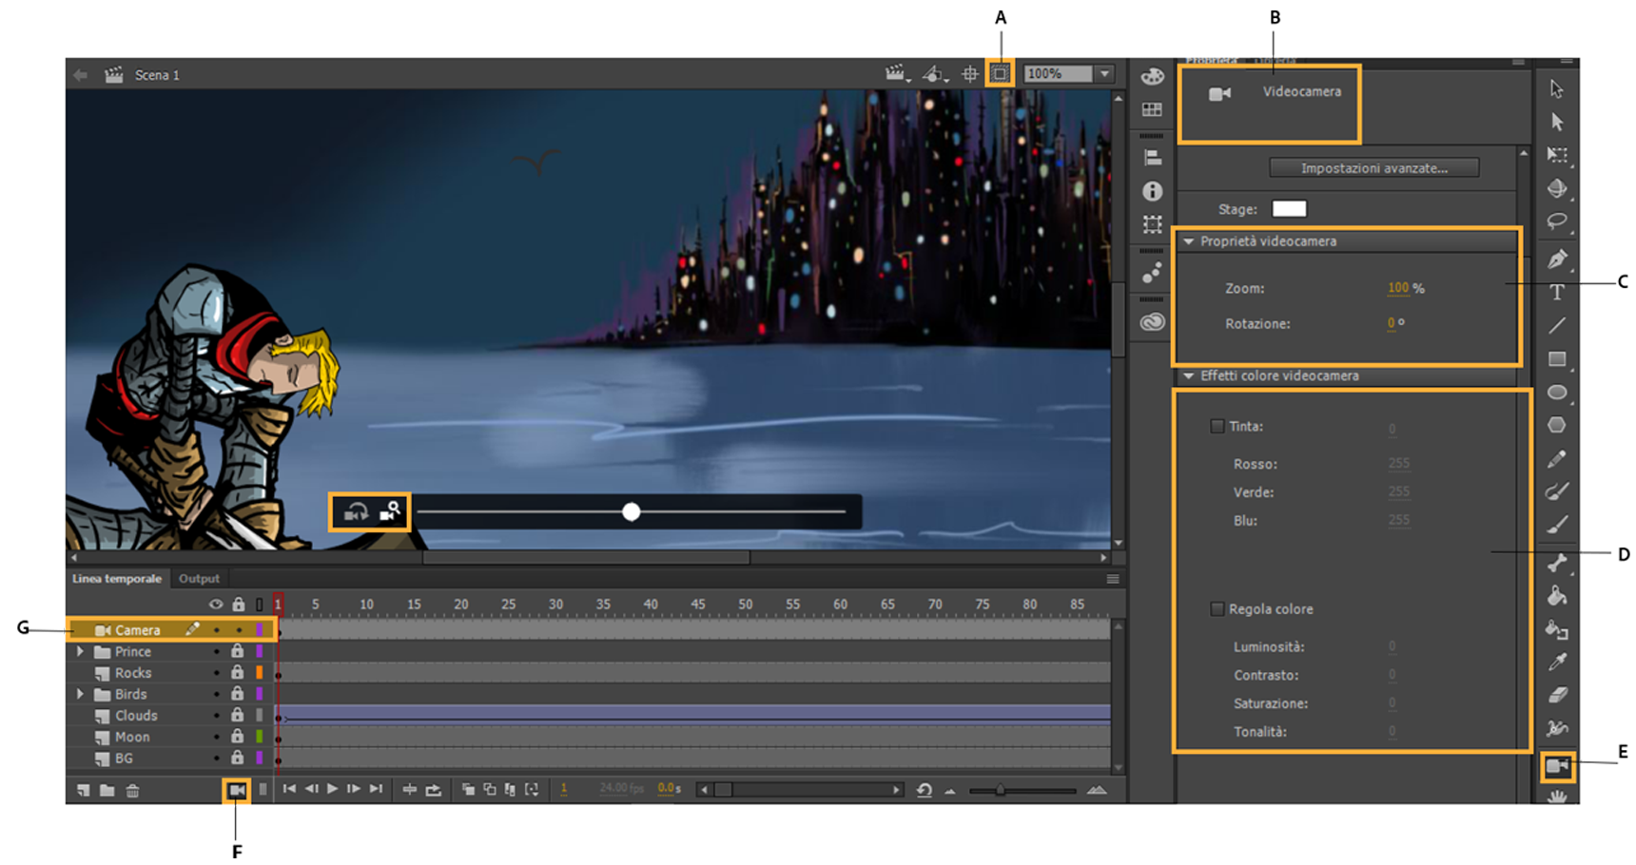Click the on-stage camera zoom control
Viewport: 1636px width, 865px height.
point(390,512)
